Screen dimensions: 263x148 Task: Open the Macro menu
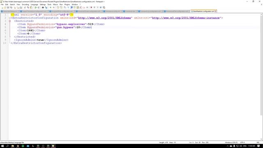pos(55,5)
